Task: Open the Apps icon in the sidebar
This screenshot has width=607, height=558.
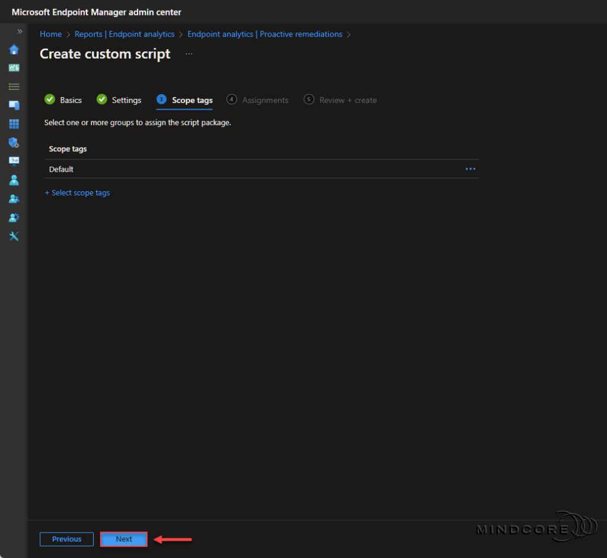Action: coord(14,124)
